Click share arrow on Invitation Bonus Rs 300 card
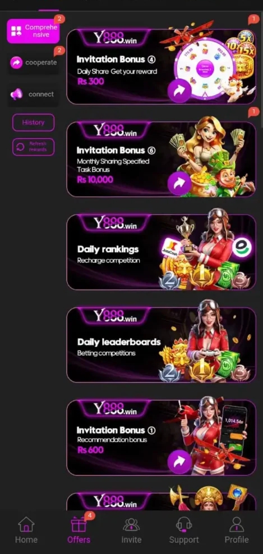 [x=179, y=91]
